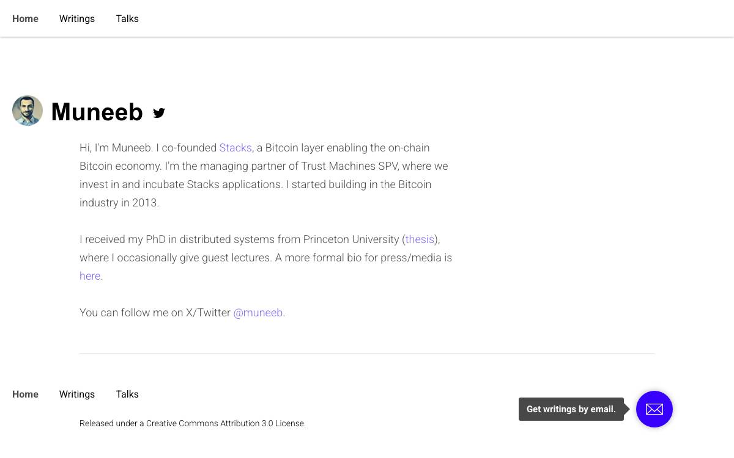Open Muneeb's Twitter bird icon
734x458 pixels.
(159, 112)
